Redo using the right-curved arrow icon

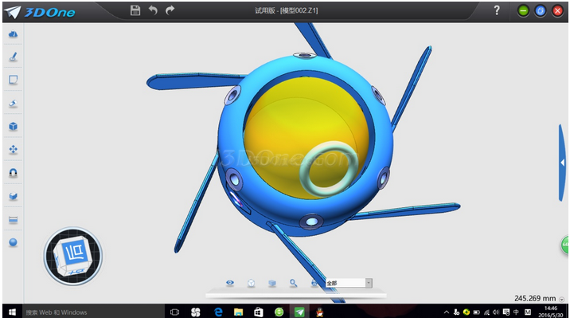(x=170, y=10)
